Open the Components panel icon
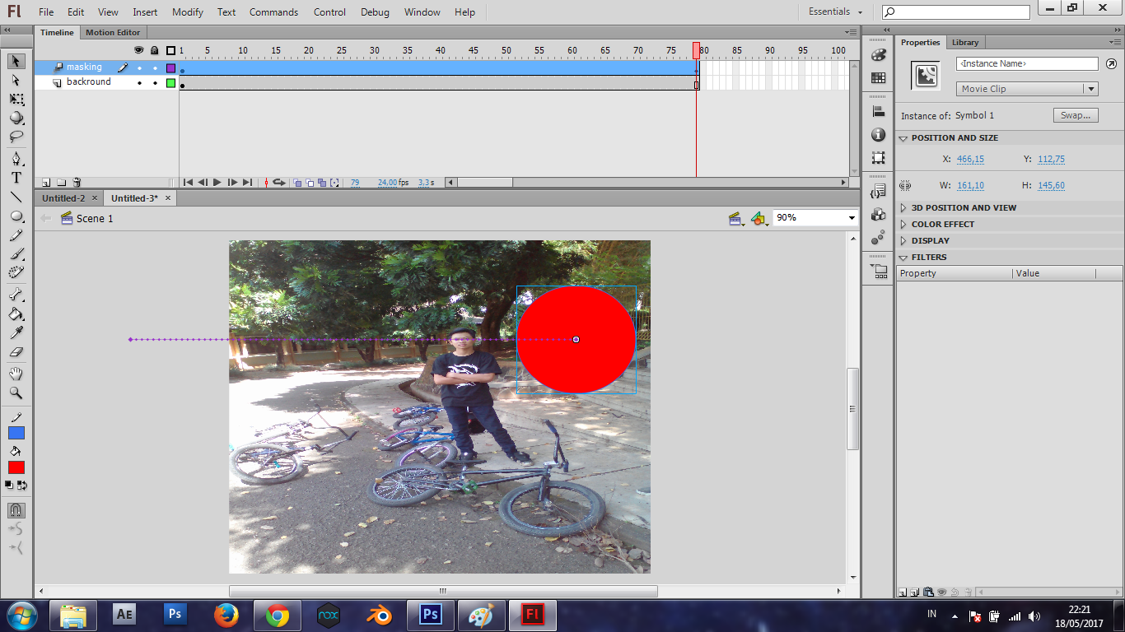 coord(879,215)
